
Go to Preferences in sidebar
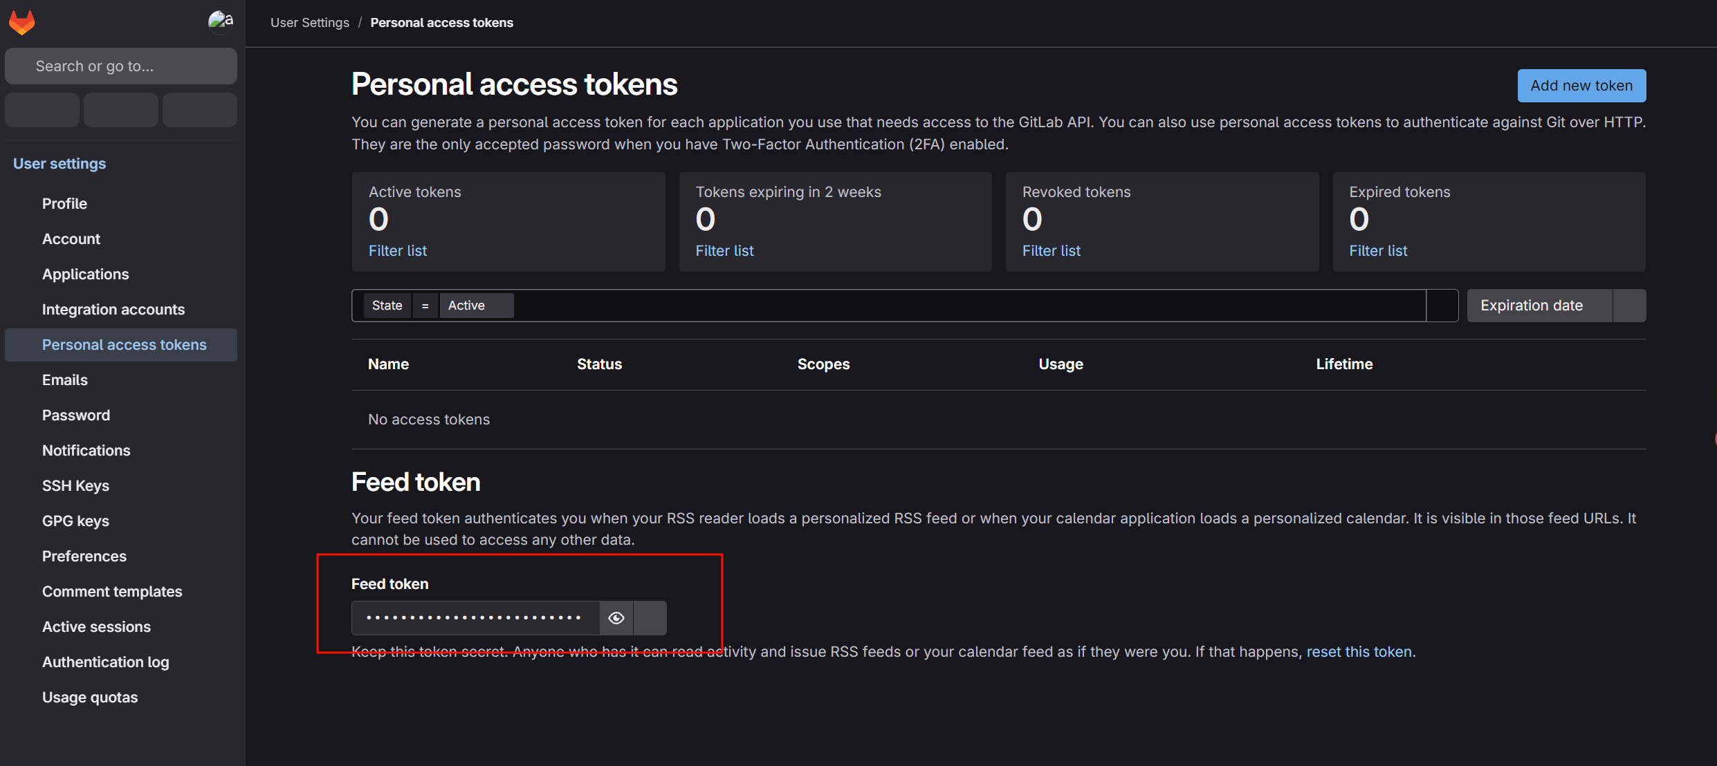click(x=84, y=557)
